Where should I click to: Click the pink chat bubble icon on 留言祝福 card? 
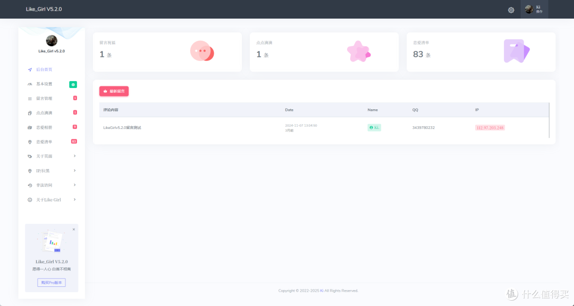202,51
